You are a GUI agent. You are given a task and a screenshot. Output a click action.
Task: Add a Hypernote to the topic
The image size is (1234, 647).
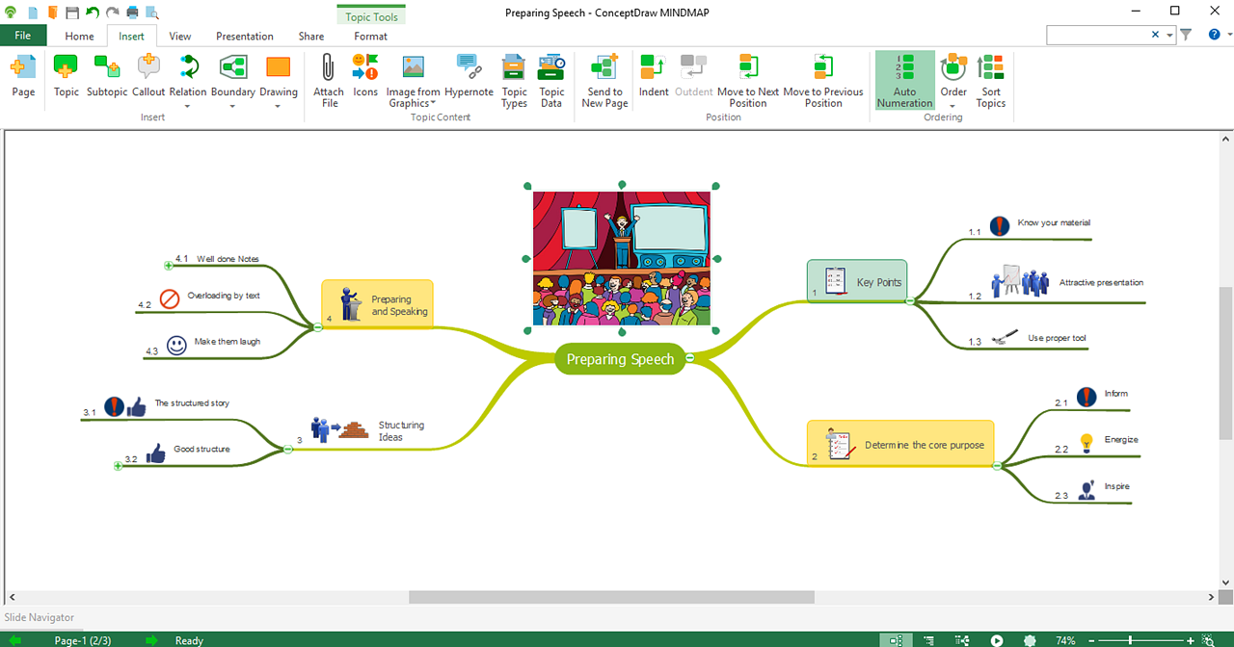pyautogui.click(x=469, y=76)
